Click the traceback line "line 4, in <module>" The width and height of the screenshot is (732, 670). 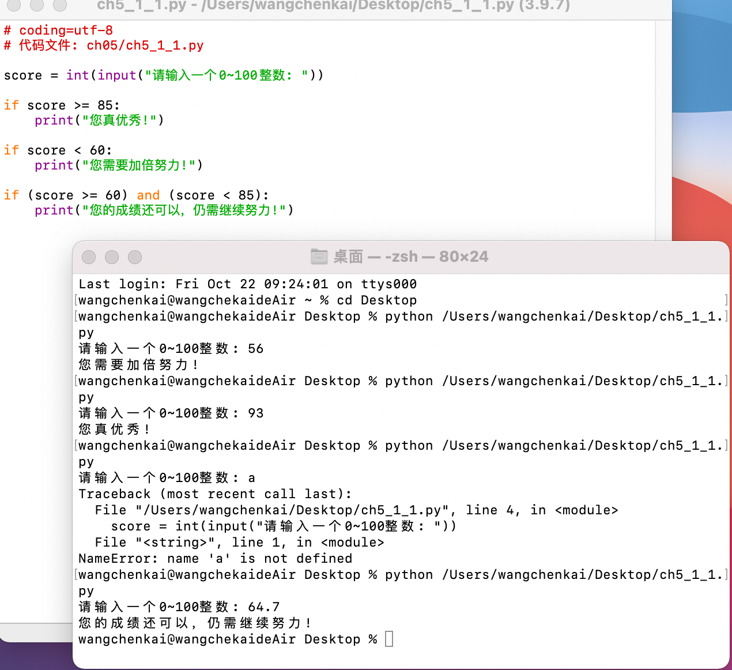[356, 510]
